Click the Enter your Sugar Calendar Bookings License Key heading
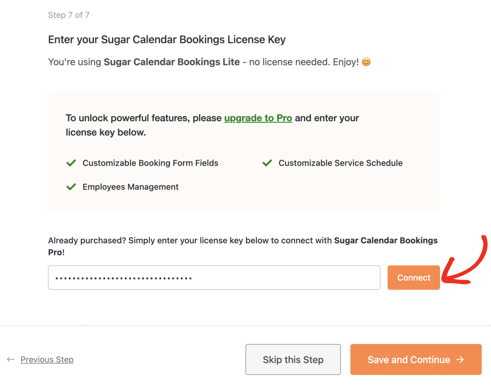 (x=167, y=39)
